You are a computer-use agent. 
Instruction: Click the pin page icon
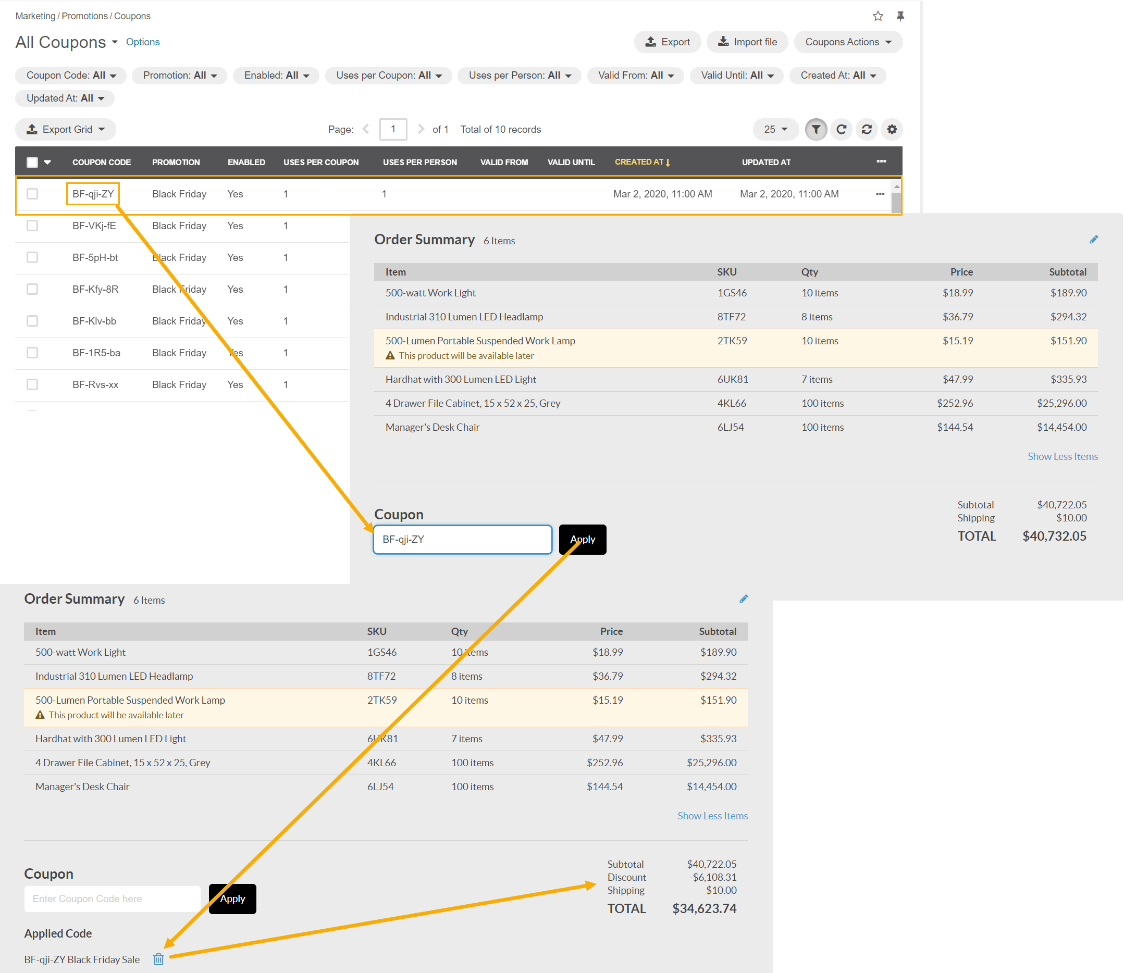point(900,16)
